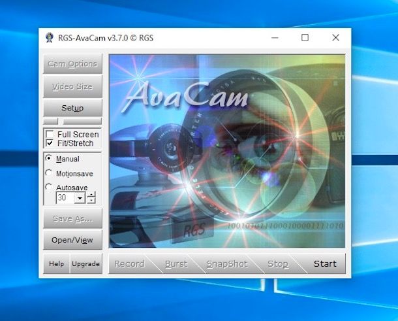Image resolution: width=398 pixels, height=321 pixels.
Task: Select the Manual radio button
Action: click(x=49, y=158)
